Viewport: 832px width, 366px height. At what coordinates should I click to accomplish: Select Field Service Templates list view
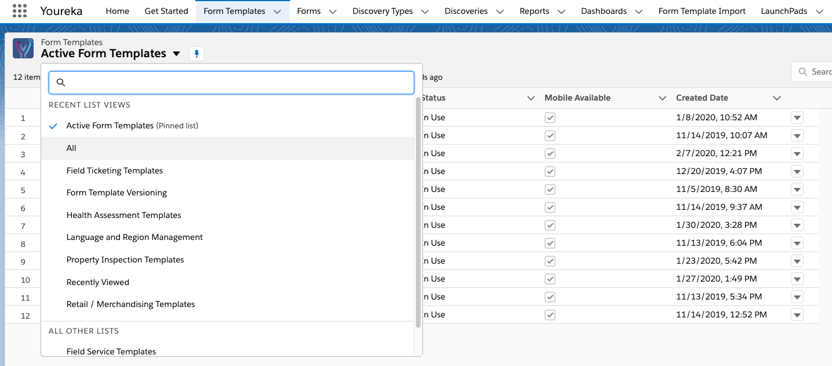point(228,350)
